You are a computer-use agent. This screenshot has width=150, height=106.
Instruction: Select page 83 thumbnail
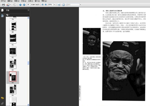pyautogui.click(x=13, y=64)
